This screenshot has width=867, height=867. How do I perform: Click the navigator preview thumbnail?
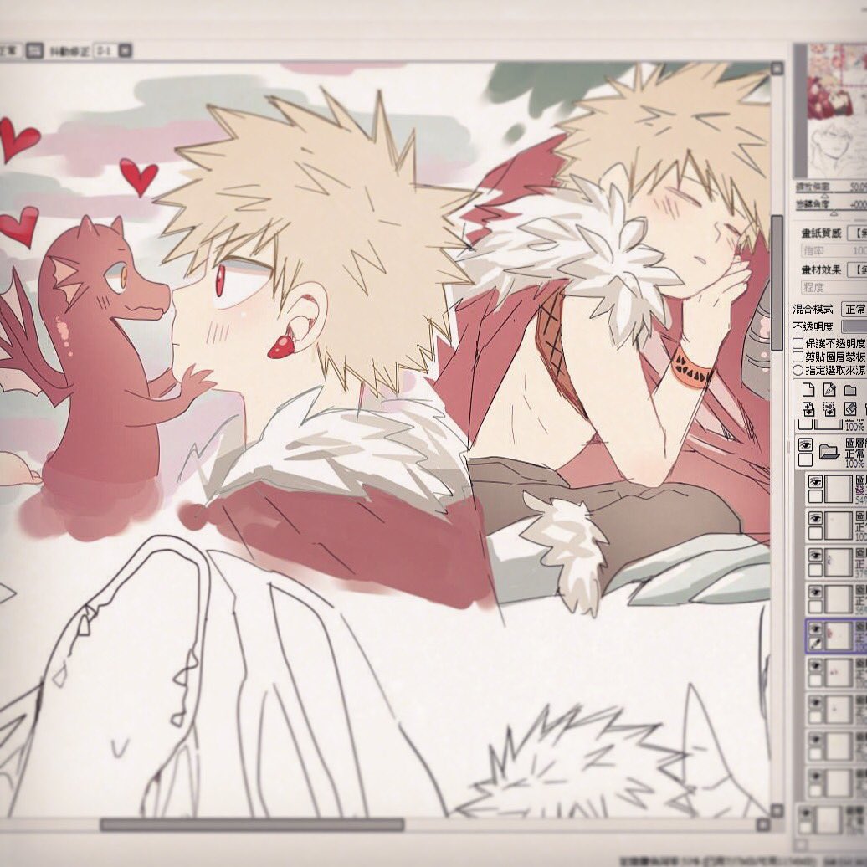click(x=837, y=110)
